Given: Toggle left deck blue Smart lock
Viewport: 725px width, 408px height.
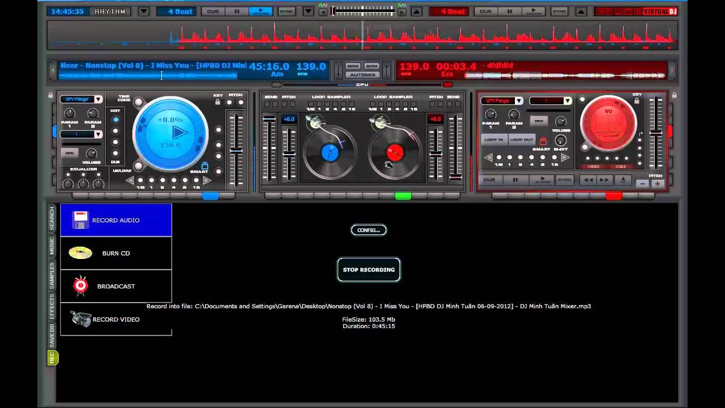Looking at the screenshot, I should [x=204, y=166].
